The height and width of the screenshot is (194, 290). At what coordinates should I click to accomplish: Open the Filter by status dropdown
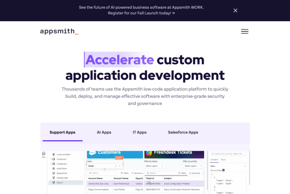[155, 166]
